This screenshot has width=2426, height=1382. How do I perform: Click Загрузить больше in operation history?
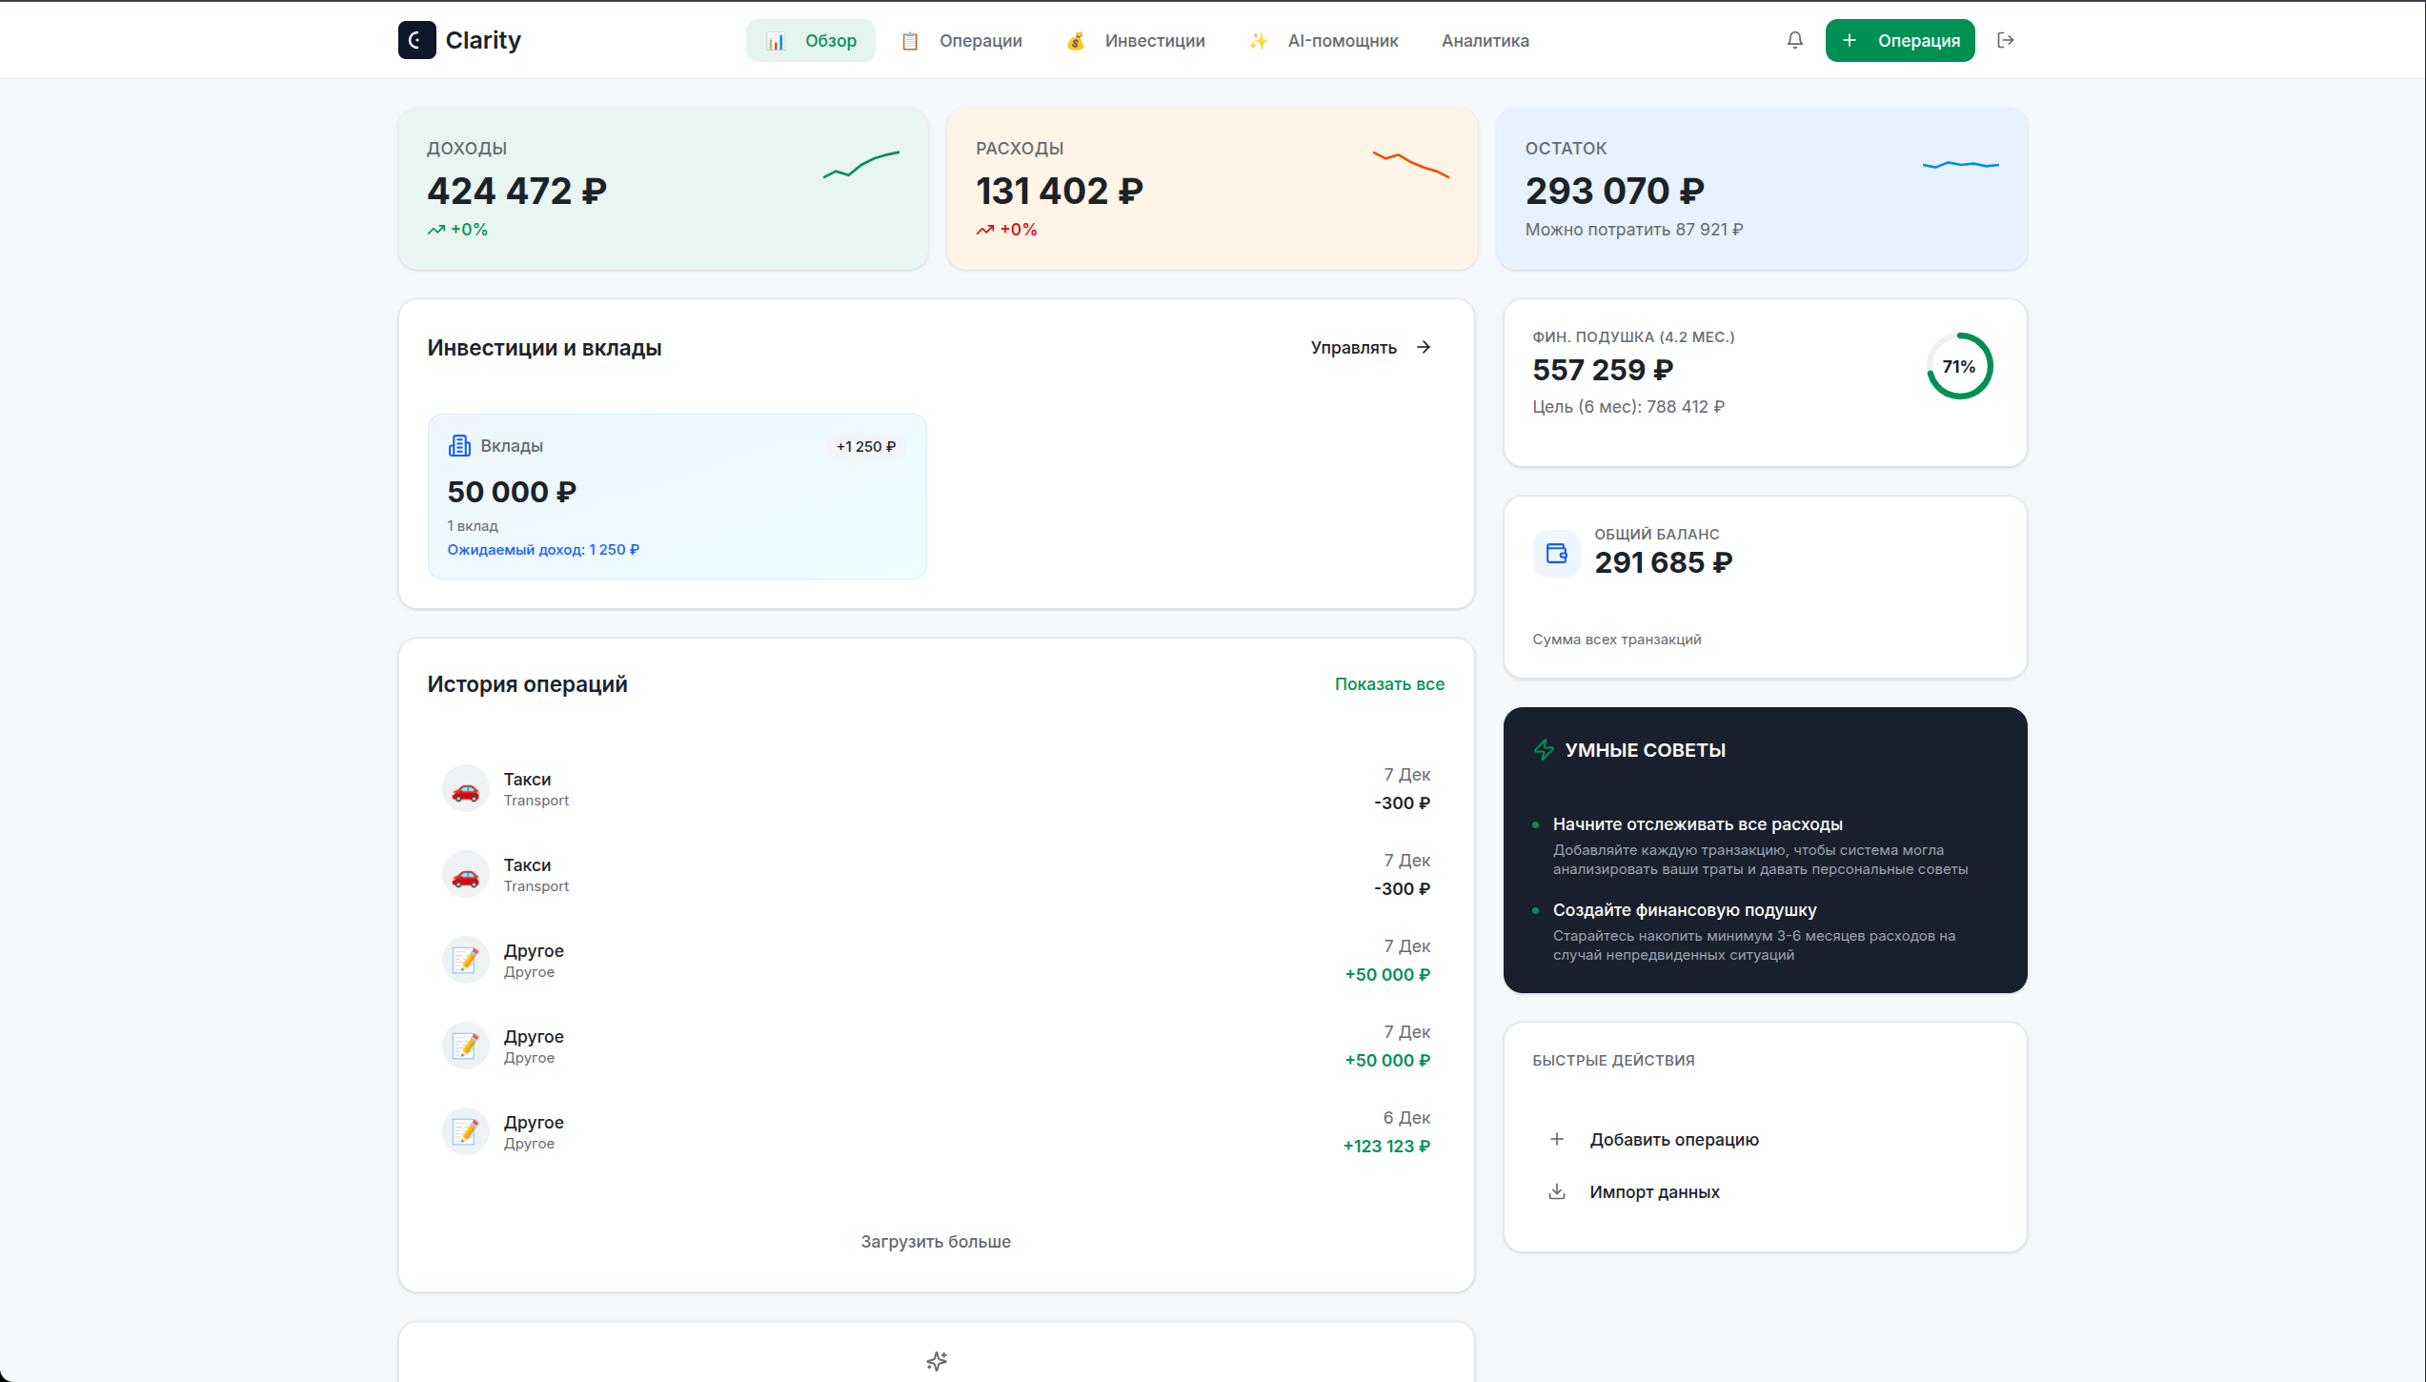click(936, 1241)
